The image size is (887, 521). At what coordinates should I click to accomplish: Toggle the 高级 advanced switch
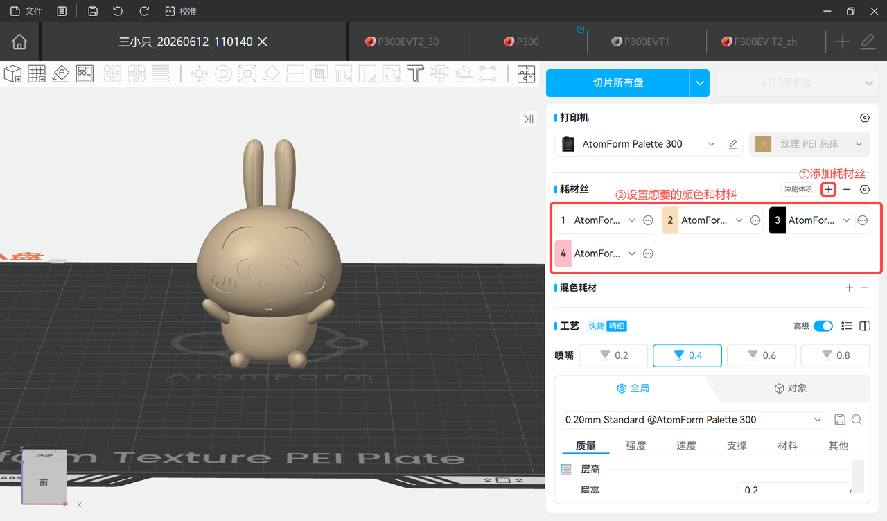(823, 326)
